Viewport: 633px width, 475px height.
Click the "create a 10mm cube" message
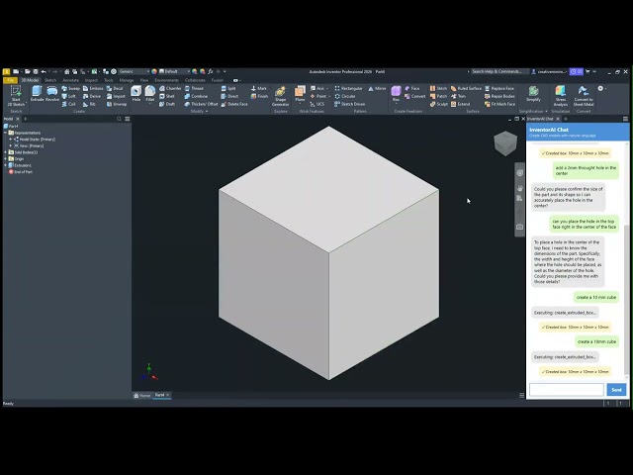596,341
